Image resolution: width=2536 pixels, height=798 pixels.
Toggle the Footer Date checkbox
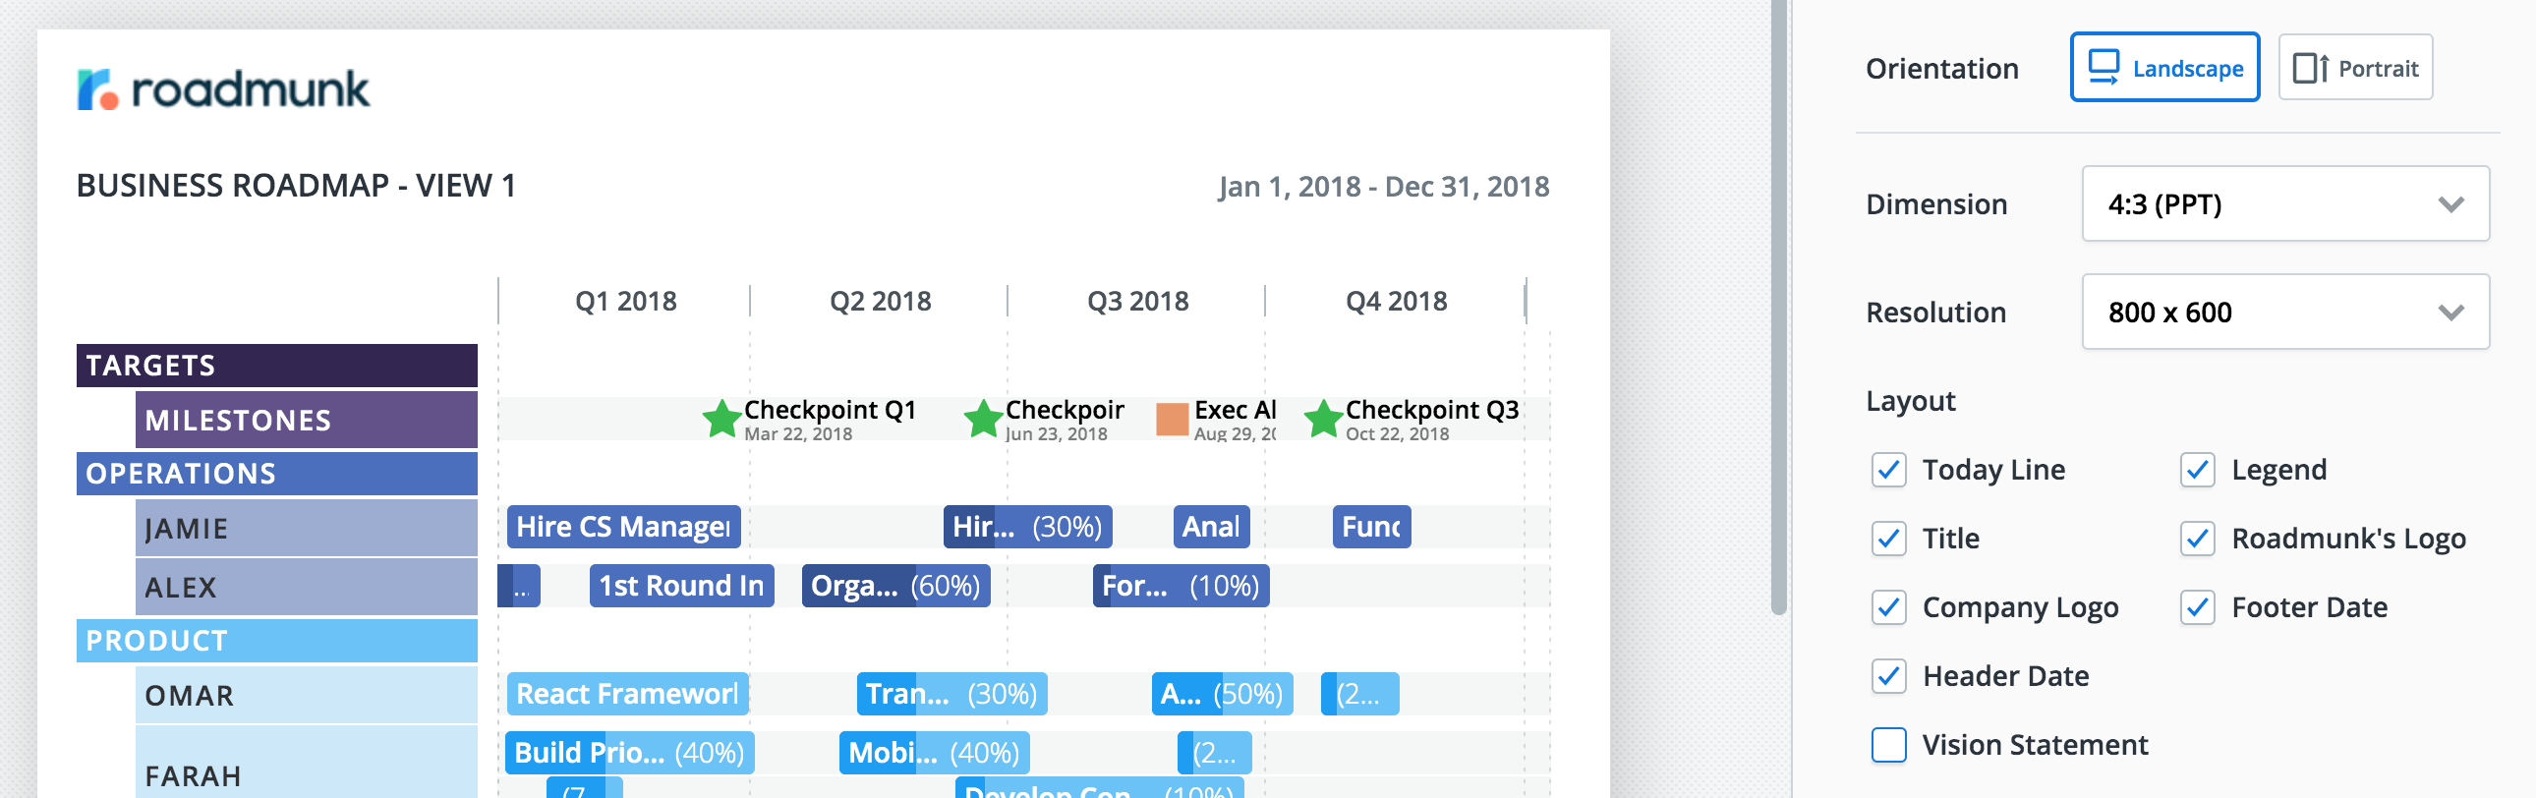2197,608
